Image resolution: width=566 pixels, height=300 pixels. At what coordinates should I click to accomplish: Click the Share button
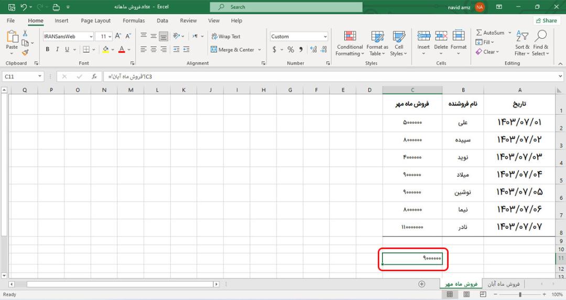click(547, 20)
